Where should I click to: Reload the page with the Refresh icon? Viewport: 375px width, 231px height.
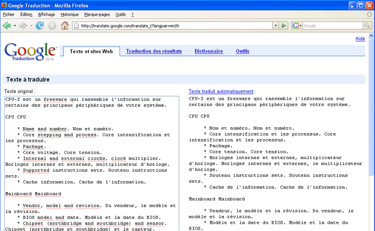[40, 25]
